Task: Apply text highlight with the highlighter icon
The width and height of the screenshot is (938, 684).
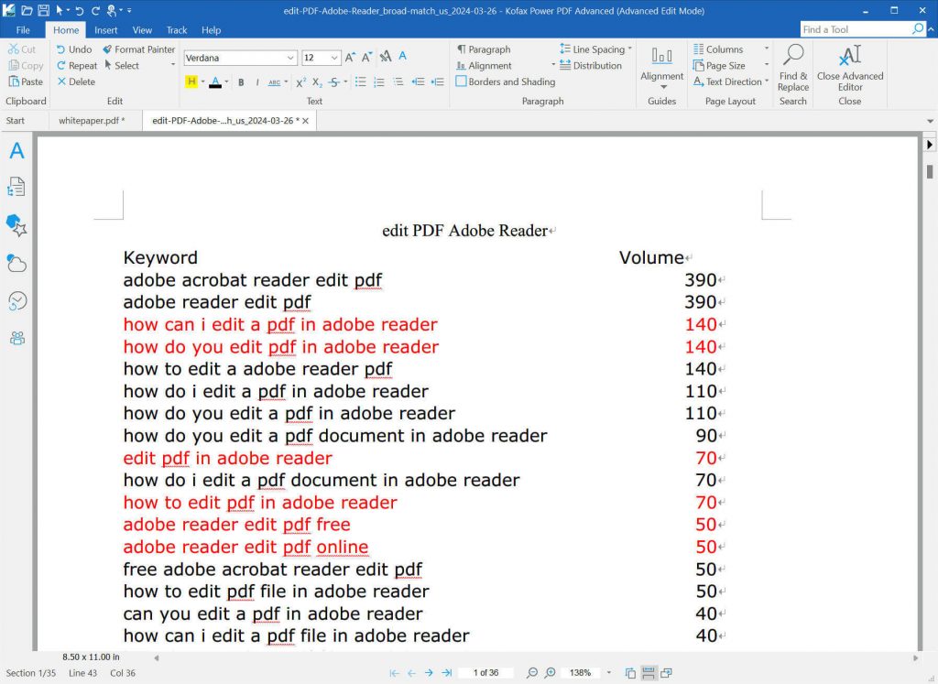Action: [x=191, y=82]
